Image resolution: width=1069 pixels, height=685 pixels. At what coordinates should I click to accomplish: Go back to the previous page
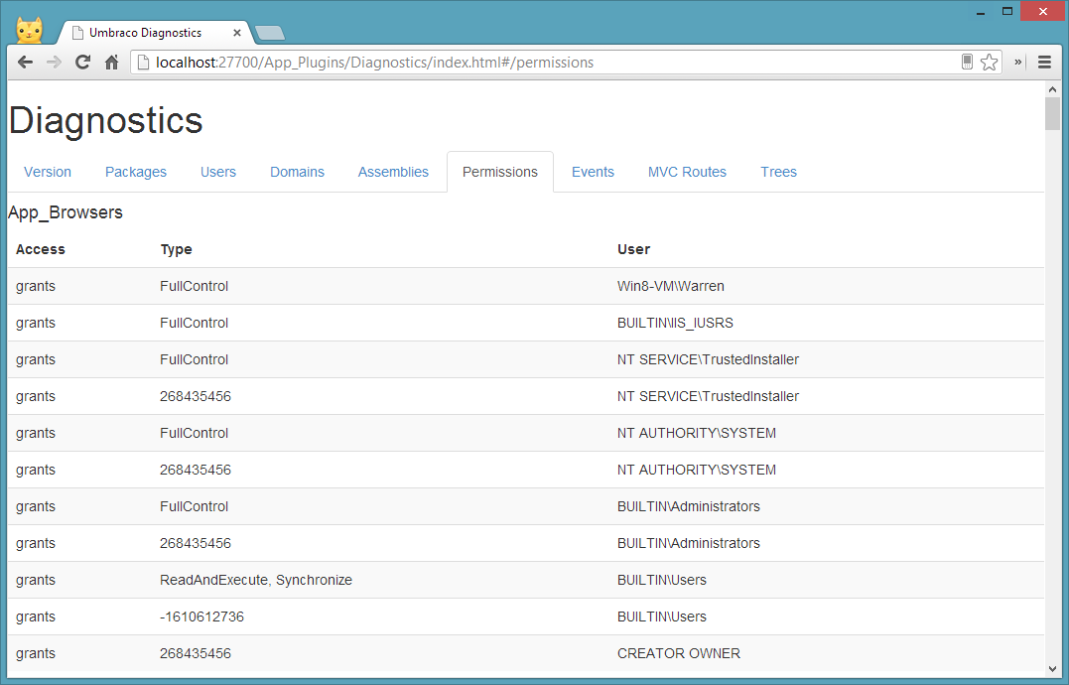click(x=25, y=63)
